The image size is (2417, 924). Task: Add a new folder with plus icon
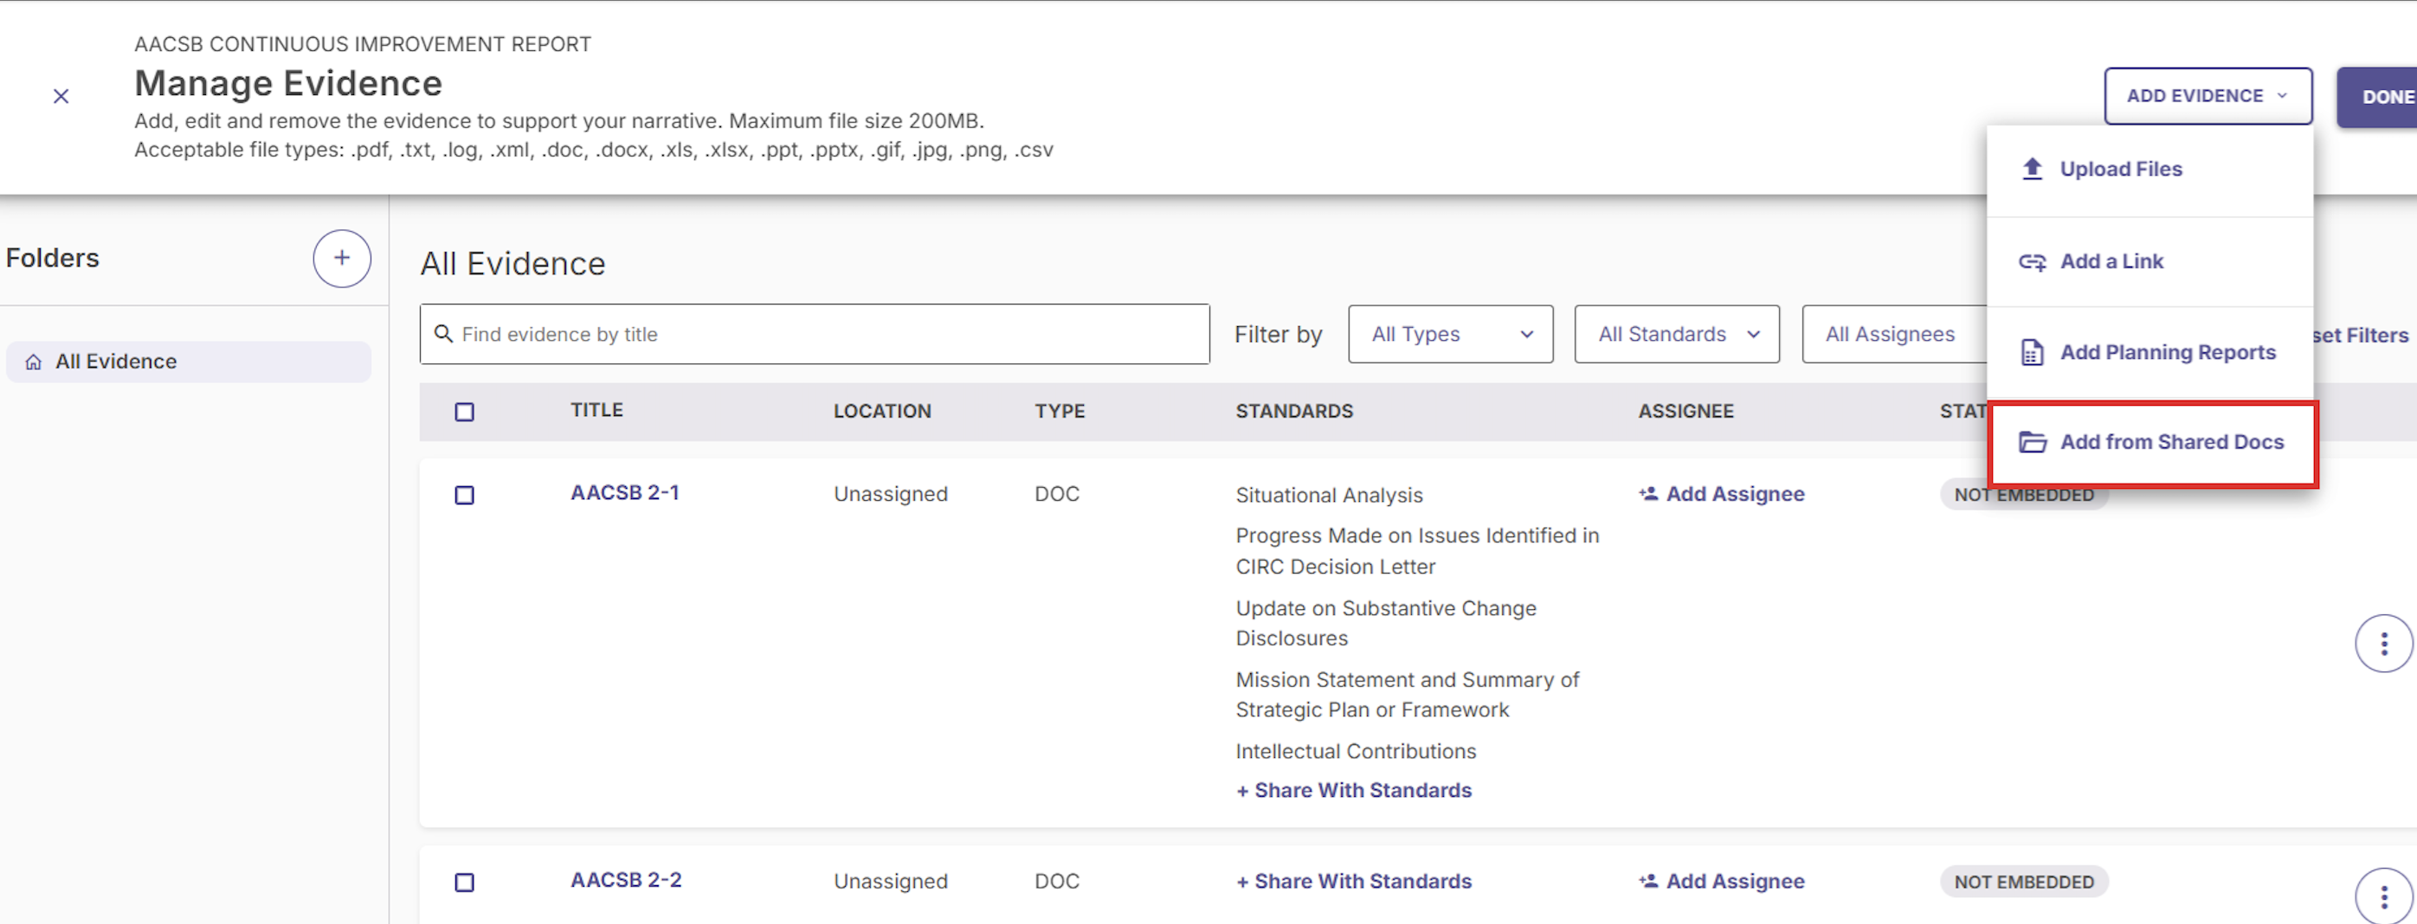[x=342, y=258]
